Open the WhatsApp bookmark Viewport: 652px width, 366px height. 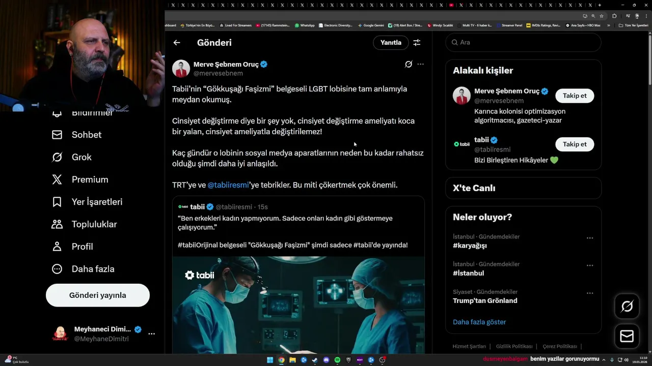coord(305,25)
